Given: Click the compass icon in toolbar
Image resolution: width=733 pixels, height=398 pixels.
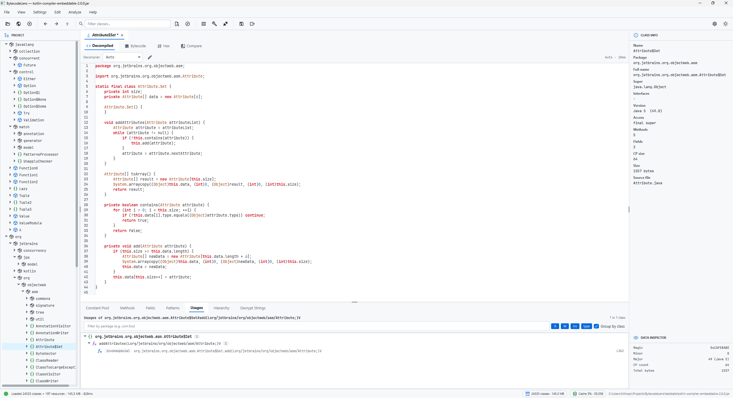Looking at the screenshot, I should coord(188,24).
